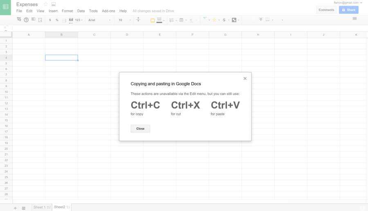Add a new sheet with plus icon
Viewport: 368px width, 211px height.
point(15,208)
